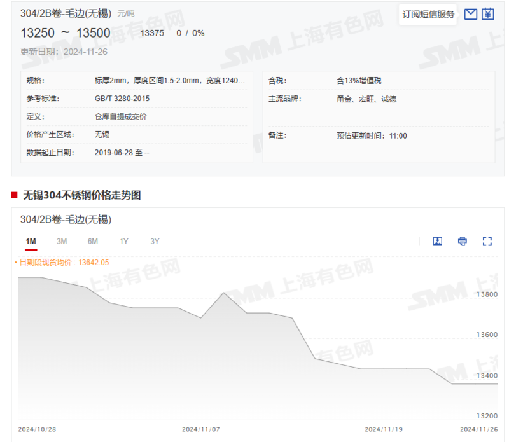509x442 pixels.
Task: Click the 304/2B卷-毛边(无锡) title at top
Action: [66, 13]
